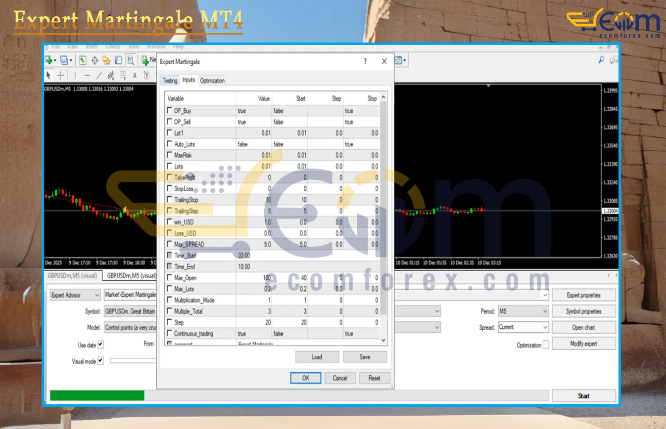Open the Expert Advisor type dropdown
The height and width of the screenshot is (429, 666).
(x=75, y=295)
